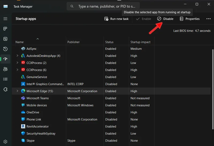Select the OneDrive name text
This screenshot has width=214, height=146.
(33, 112)
